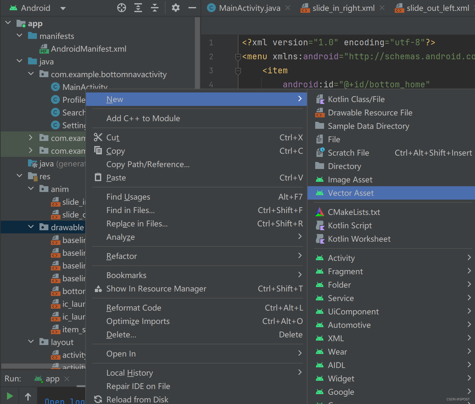
Task: Click the Image Asset android icon
Action: pos(320,180)
